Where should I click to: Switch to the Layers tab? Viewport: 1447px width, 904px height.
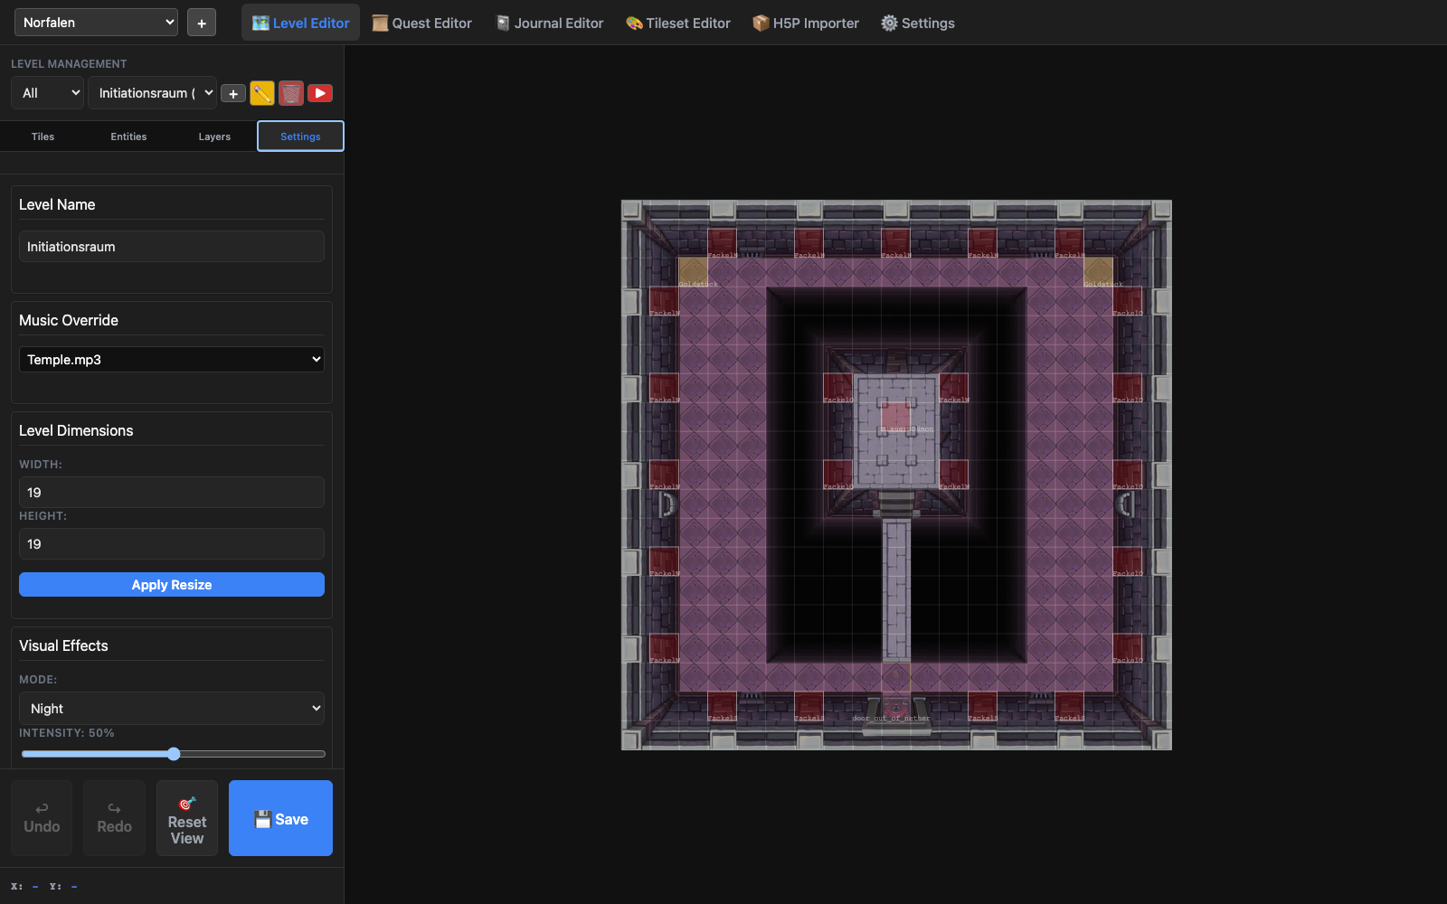(214, 136)
